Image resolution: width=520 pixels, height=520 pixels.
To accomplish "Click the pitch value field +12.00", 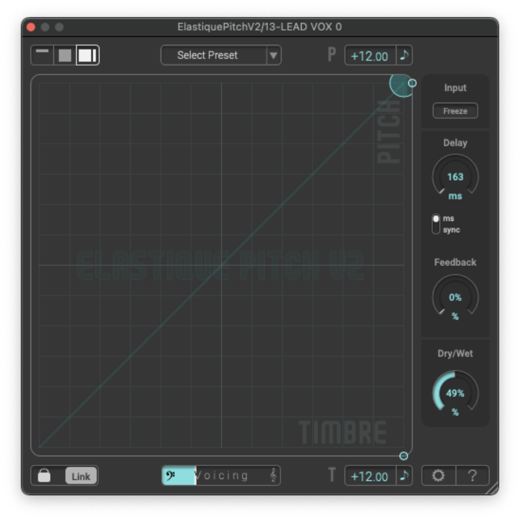I will point(370,56).
